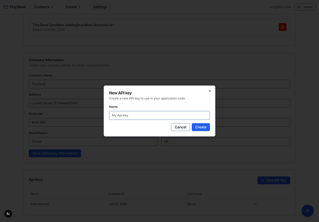Click the Company Name field

click(x=159, y=84)
